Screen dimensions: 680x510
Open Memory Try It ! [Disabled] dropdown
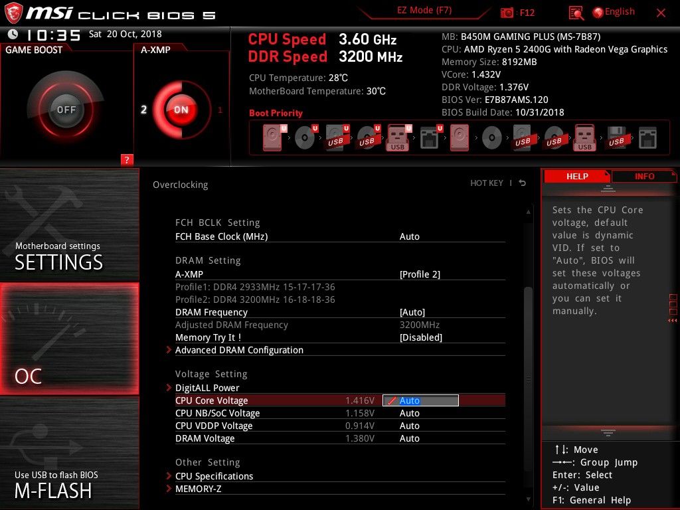coord(420,337)
